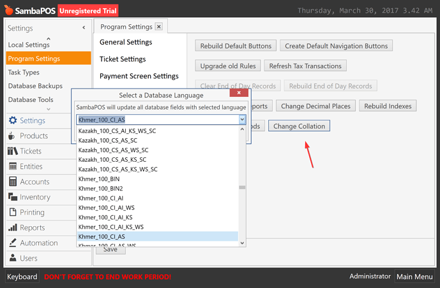Close the Program Settings tab
The width and height of the screenshot is (440, 288).
pos(159,27)
